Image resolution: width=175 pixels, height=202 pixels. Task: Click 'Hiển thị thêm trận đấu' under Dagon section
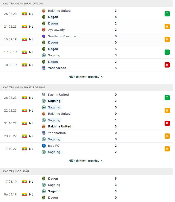tap(84, 77)
